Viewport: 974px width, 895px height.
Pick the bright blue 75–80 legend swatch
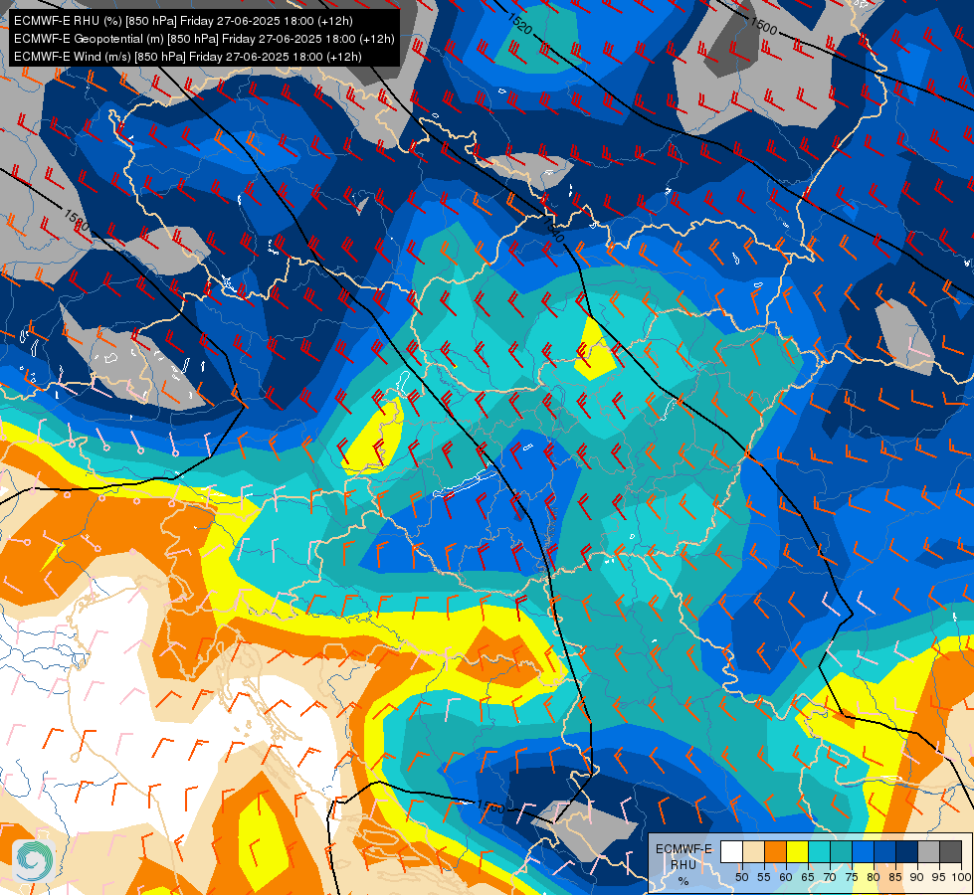[863, 851]
